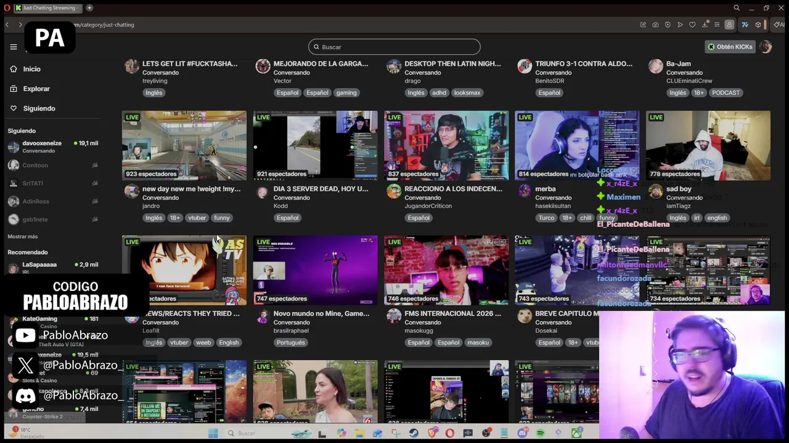Open the user profile avatar menu
Viewport: 789px width, 443px height.
pos(766,47)
